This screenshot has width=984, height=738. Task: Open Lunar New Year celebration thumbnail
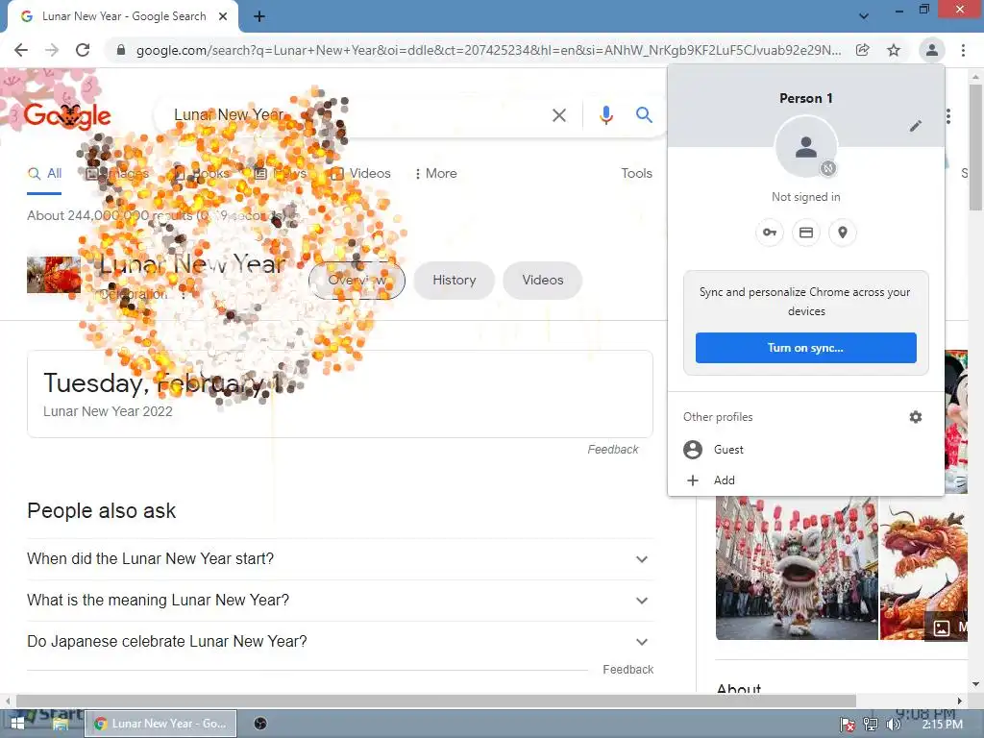pos(54,275)
